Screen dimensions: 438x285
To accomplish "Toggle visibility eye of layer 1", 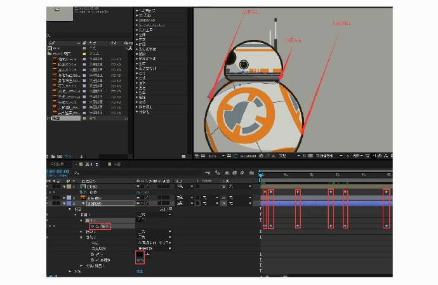I will point(48,187).
